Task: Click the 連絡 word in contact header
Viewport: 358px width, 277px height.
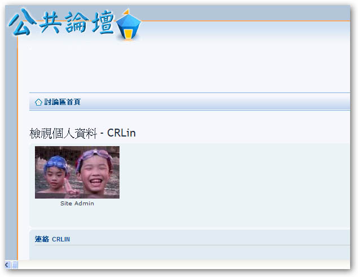Action: coord(42,239)
